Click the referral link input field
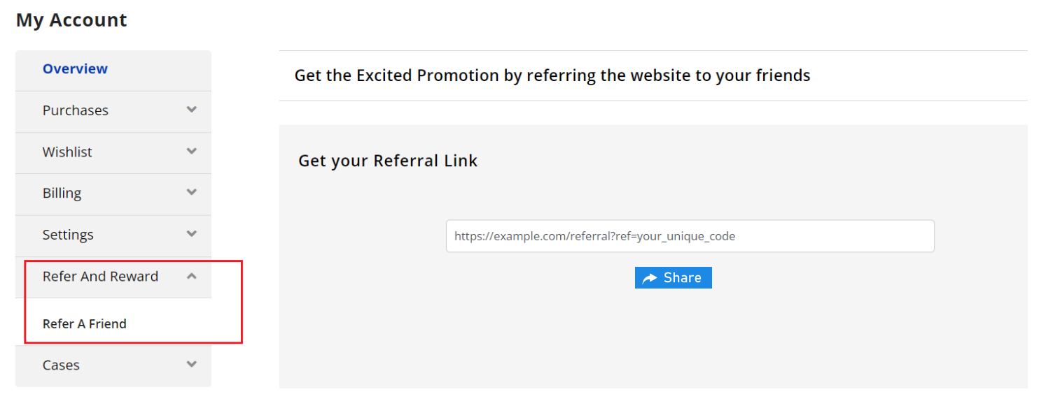The width and height of the screenshot is (1046, 401). (690, 236)
